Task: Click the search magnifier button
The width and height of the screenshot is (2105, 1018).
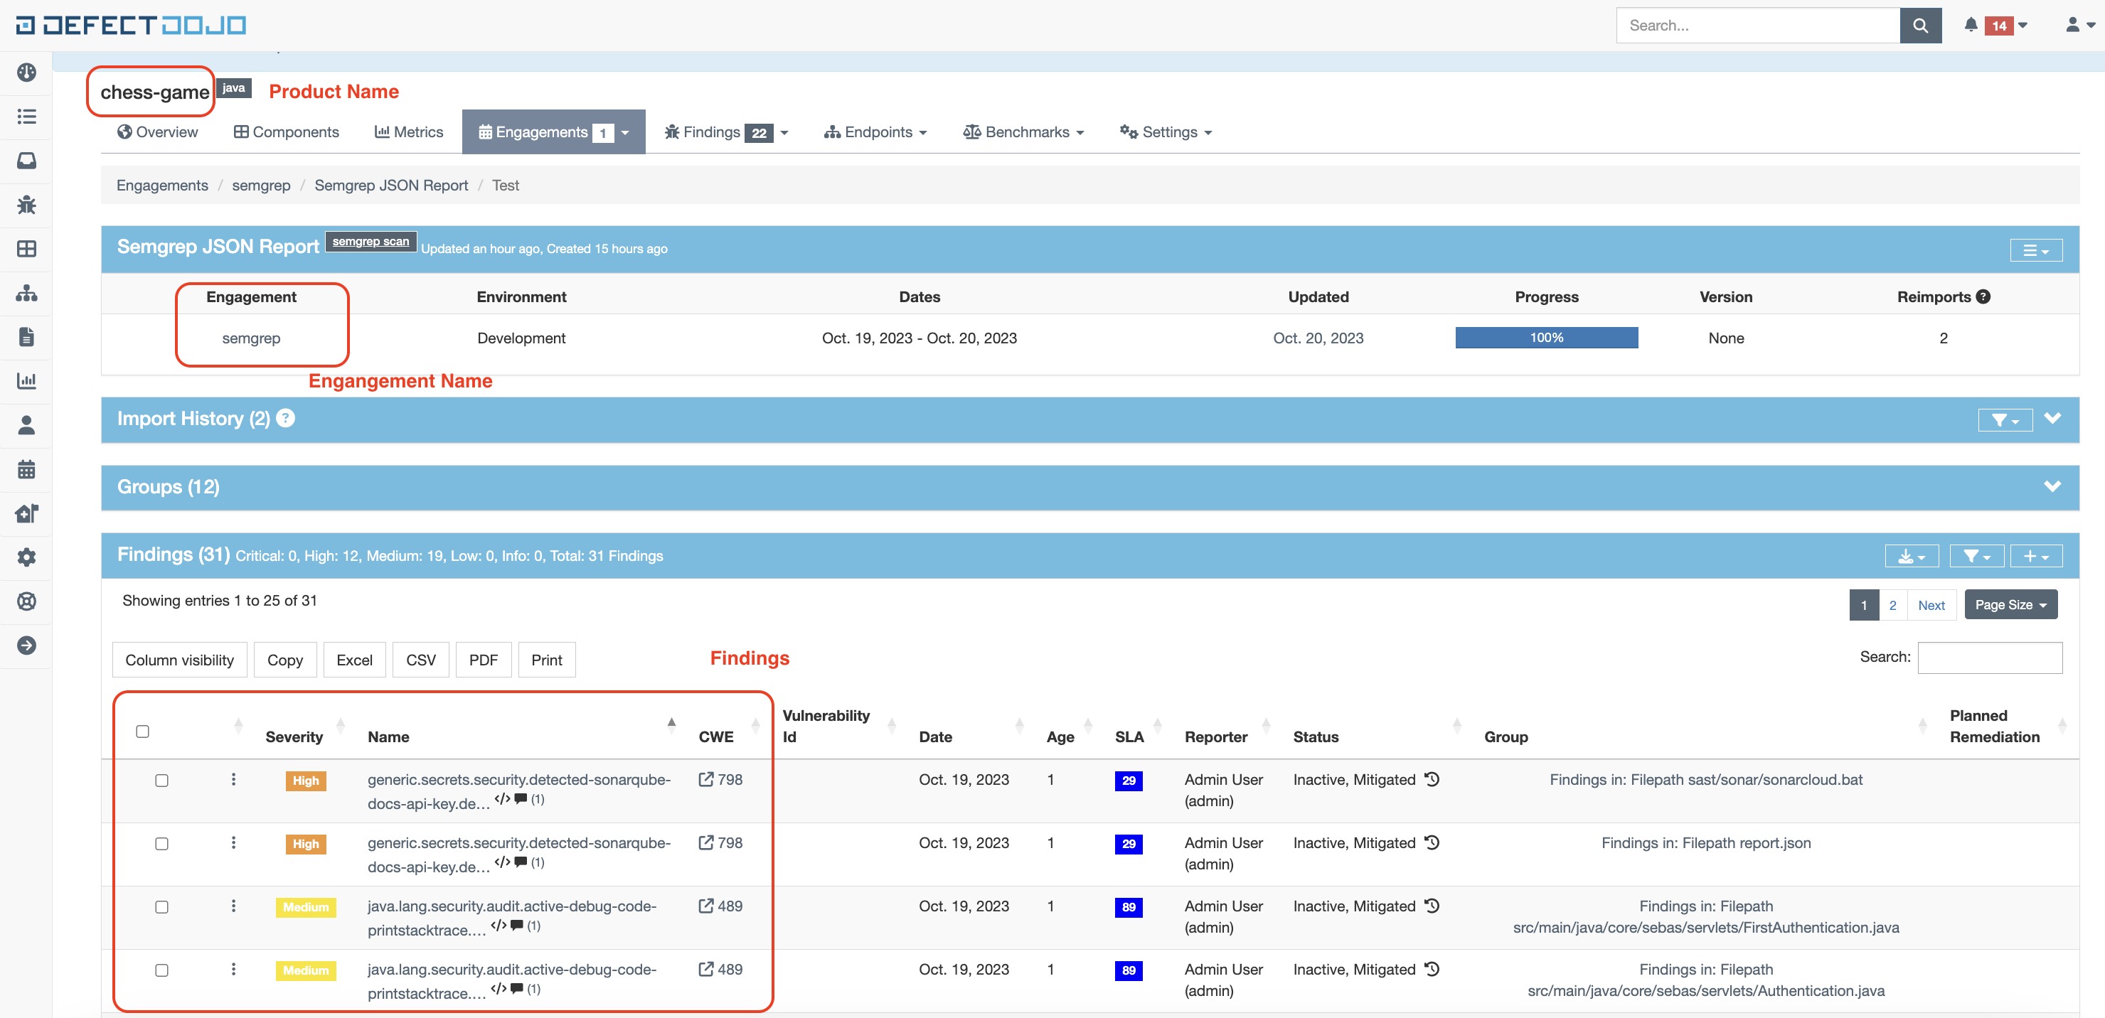Action: click(x=1919, y=26)
